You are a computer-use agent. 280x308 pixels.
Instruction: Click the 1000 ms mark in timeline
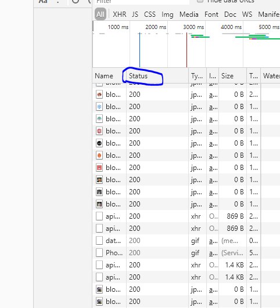[118, 27]
